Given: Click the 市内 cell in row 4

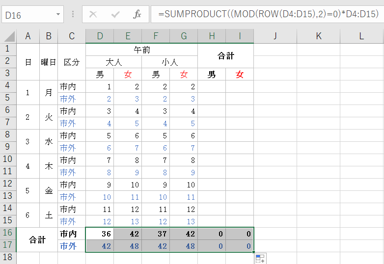Looking at the screenshot, I should (72, 86).
